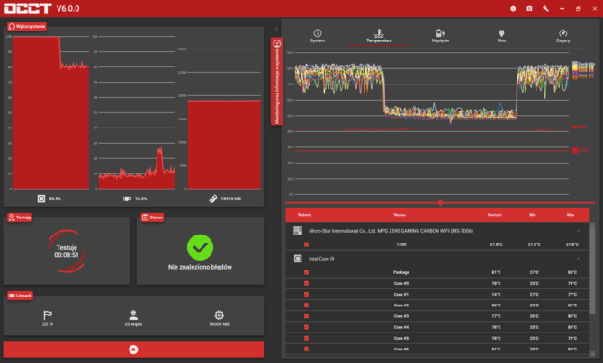The width and height of the screenshot is (603, 363).
Task: Toggle the Core #2 checkbox
Action: tap(307, 305)
